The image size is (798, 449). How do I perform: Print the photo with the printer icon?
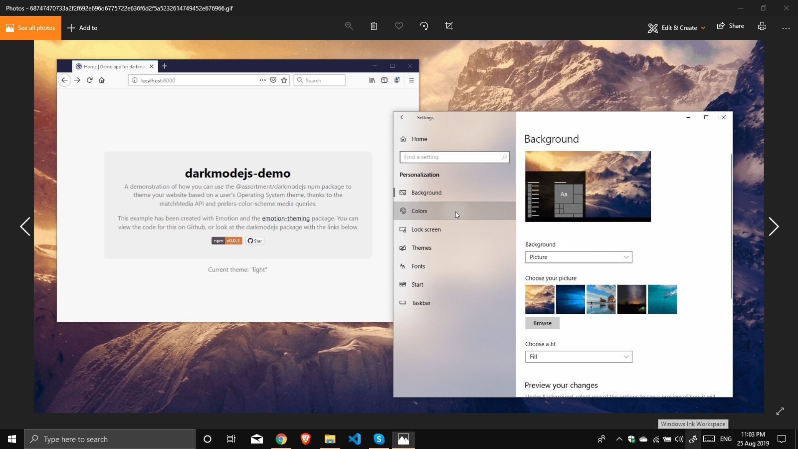[762, 26]
